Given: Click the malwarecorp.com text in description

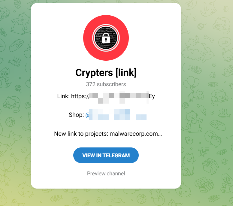Looking at the screenshot, I should pyautogui.click(x=136, y=134).
